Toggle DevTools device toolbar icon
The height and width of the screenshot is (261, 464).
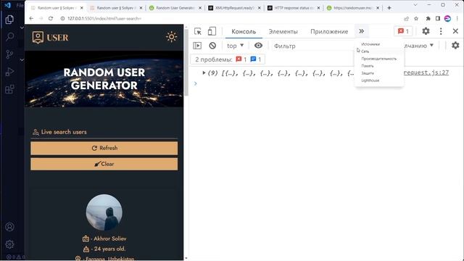212,31
